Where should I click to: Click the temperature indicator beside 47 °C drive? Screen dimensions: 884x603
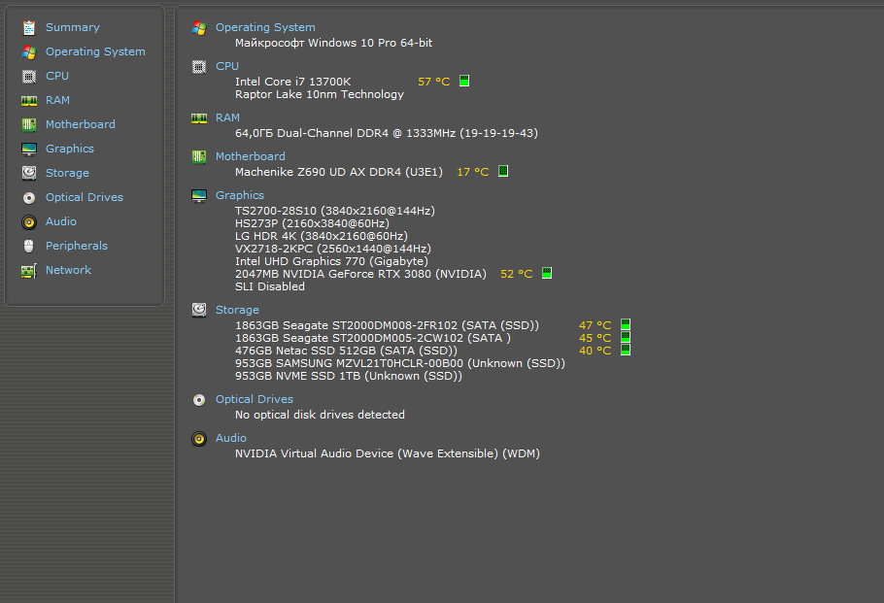[x=626, y=324]
